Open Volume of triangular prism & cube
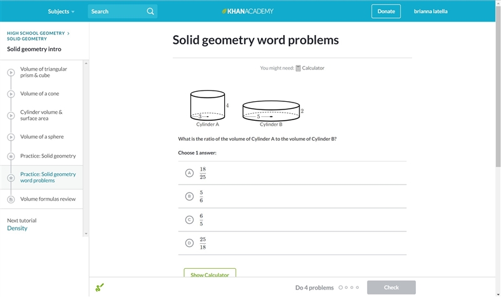501x297 pixels. [x=43, y=72]
